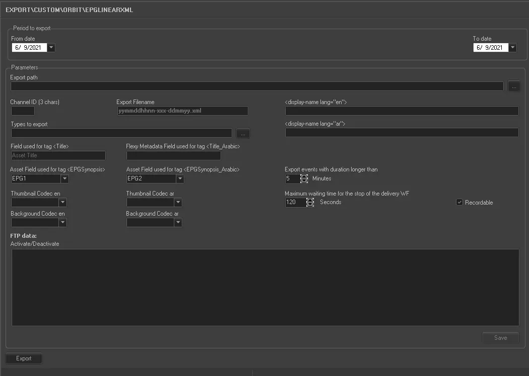Click inside the FTP data Activate/Deactivate area
The height and width of the screenshot is (376, 529).
(x=265, y=287)
